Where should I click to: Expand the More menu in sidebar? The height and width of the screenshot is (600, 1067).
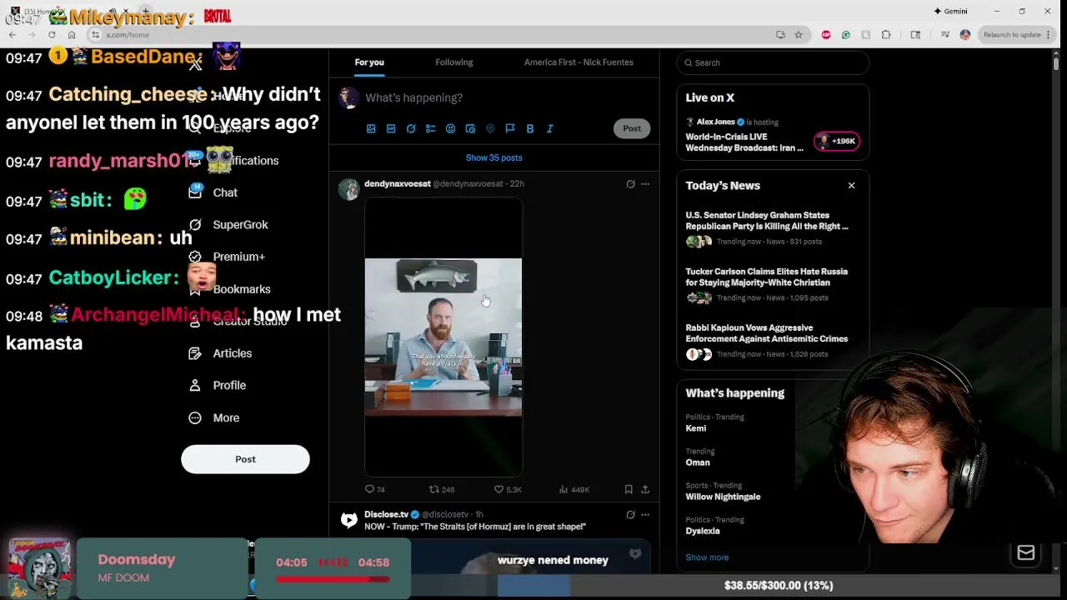[226, 417]
